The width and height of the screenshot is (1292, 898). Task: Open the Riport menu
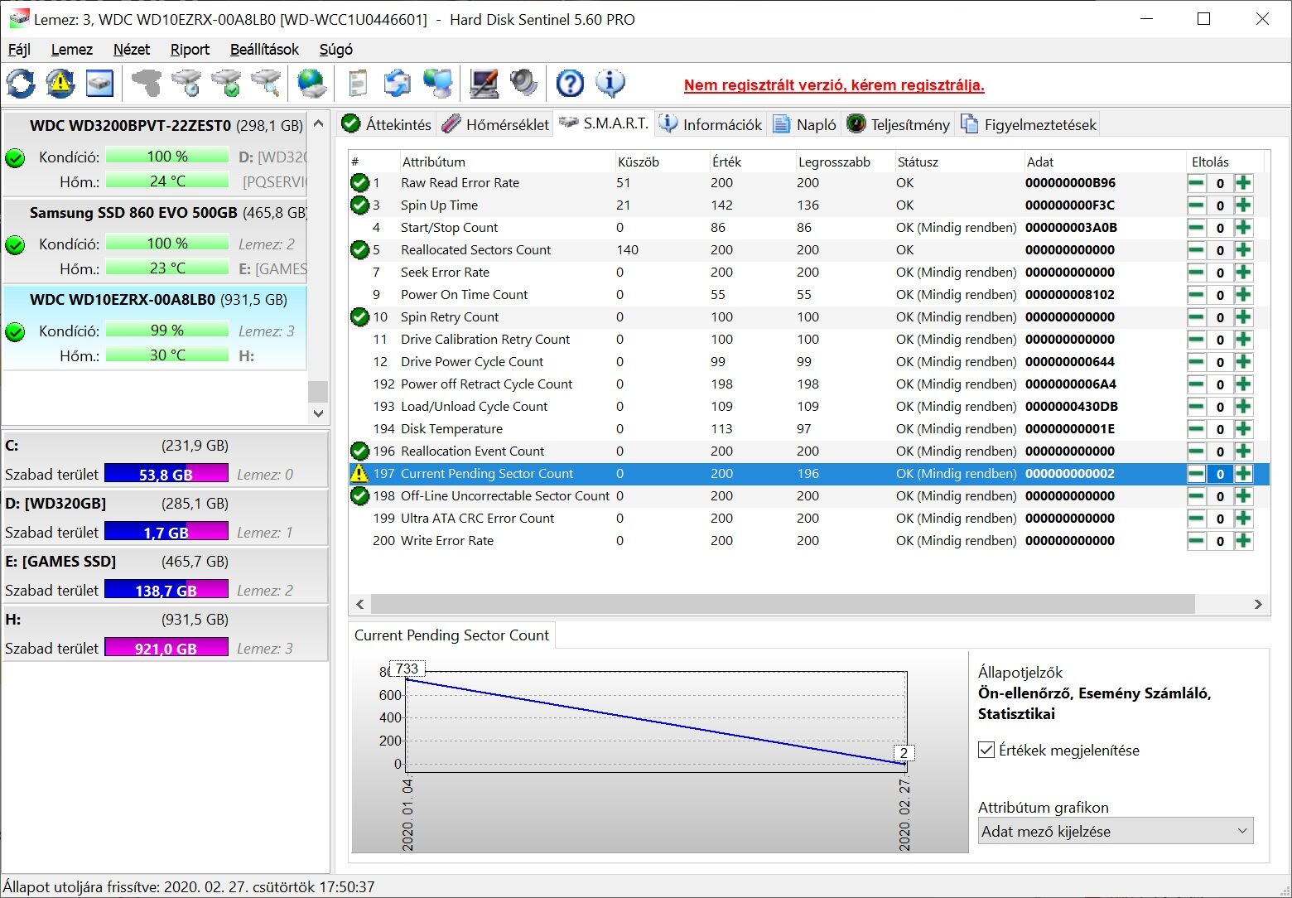pos(190,50)
